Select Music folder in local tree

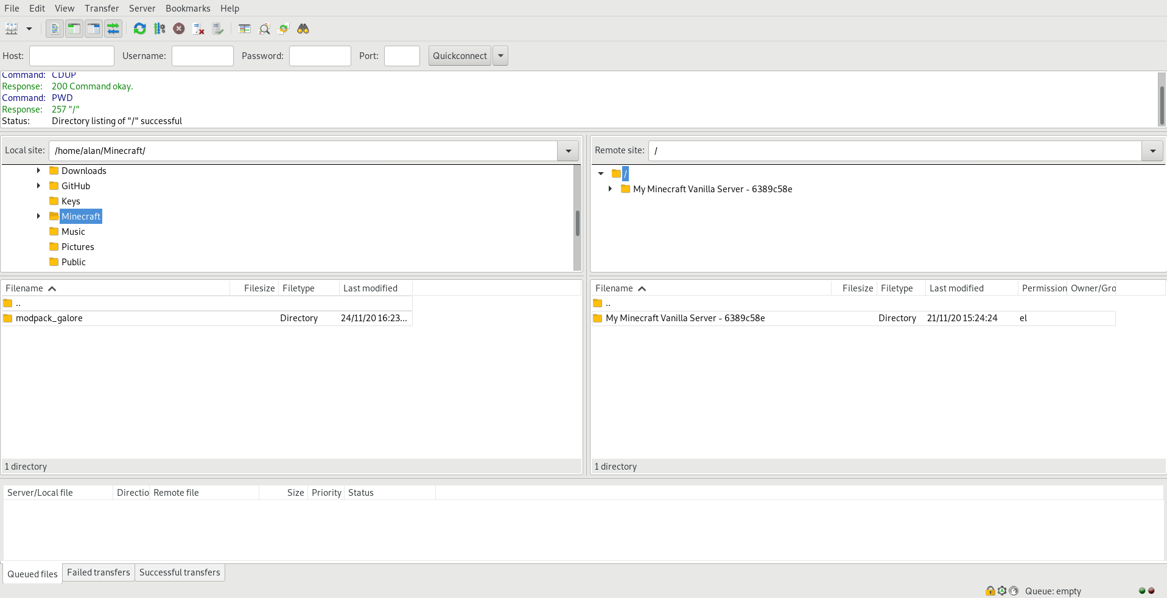[73, 232]
